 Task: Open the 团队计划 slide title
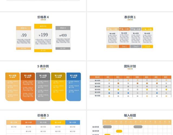(130, 66)
